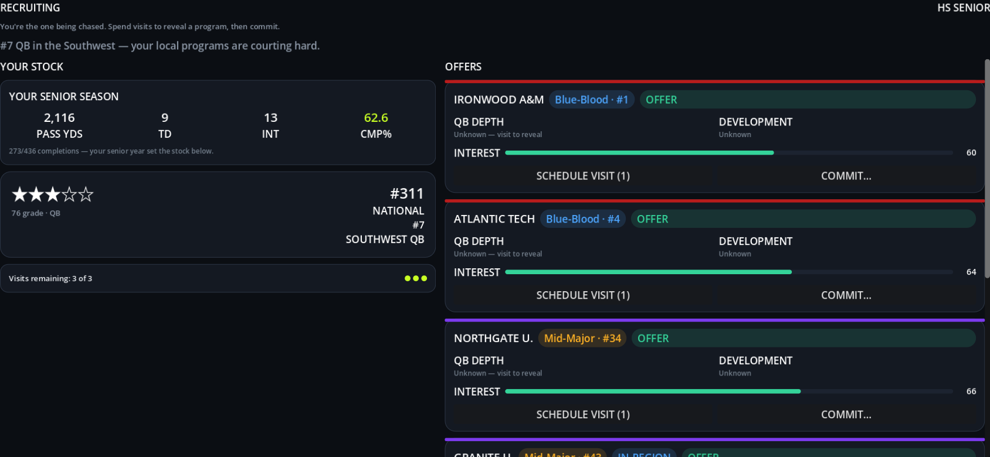Click the star rating icons
Viewport: 990px width, 457px height.
coord(53,194)
